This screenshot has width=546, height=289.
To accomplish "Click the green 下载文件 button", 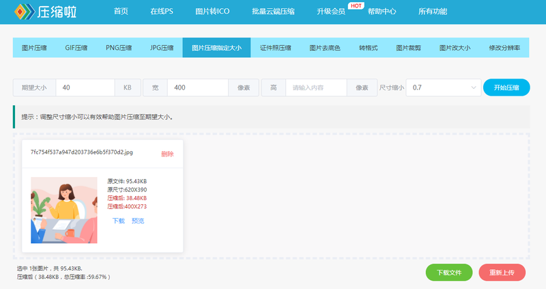I will coord(449,273).
